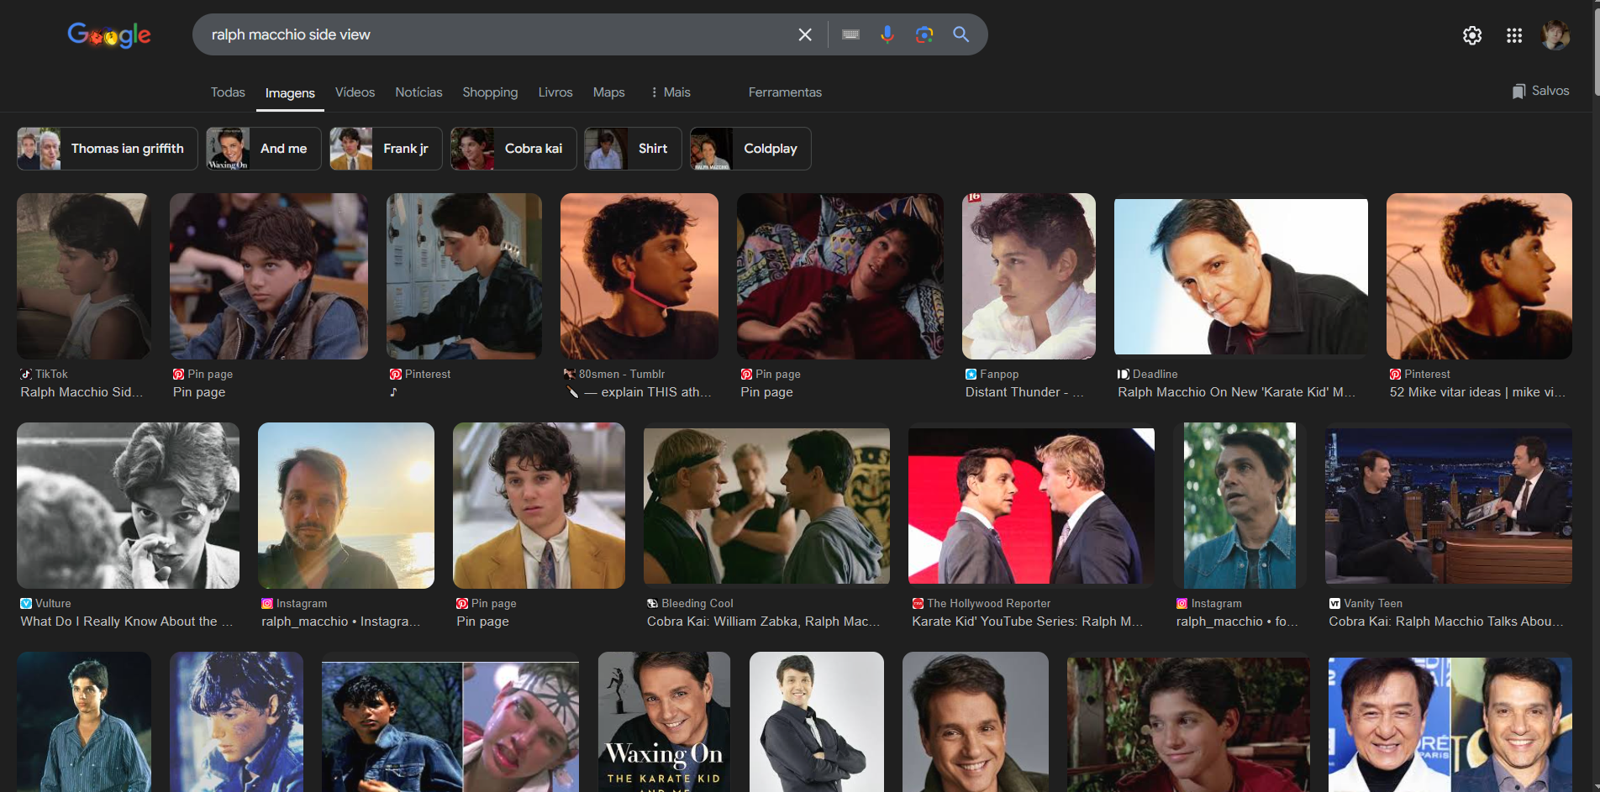Screen dimensions: 1600x792
Task: Open the Salvos saved items link
Action: point(1540,91)
